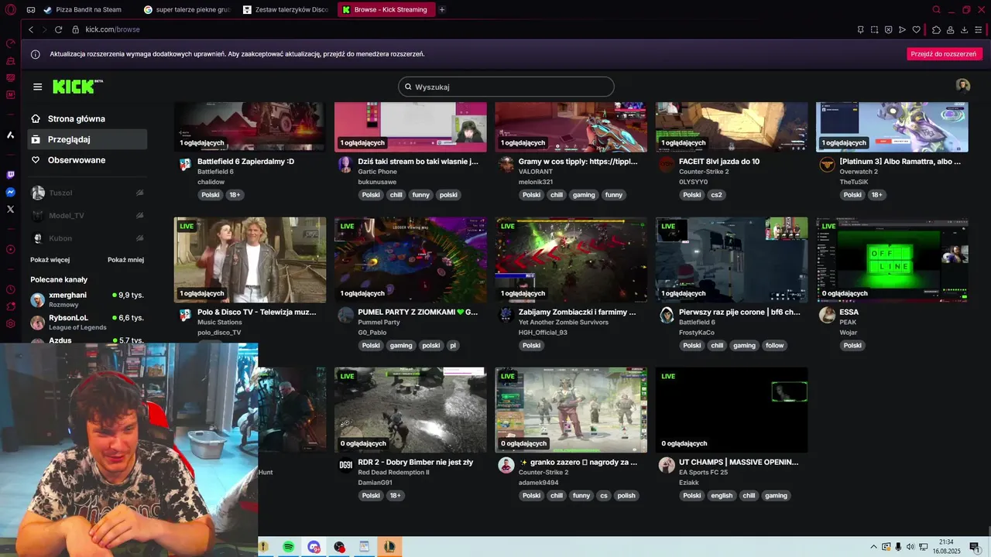
Task: Open recommended channel xmerghani
Action: (87, 299)
